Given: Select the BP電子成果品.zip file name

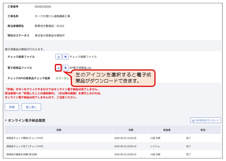Looking at the screenshot, I should [x=80, y=68].
